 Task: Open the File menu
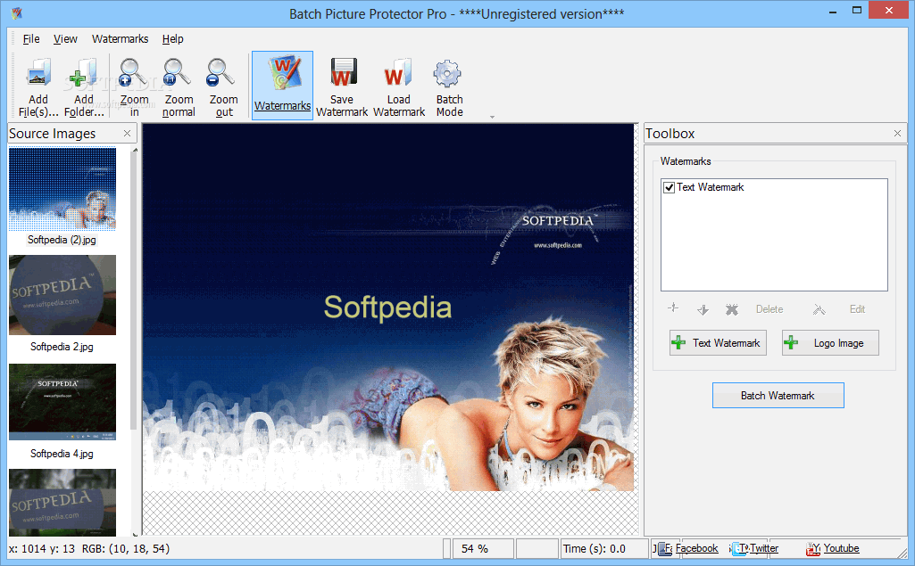coord(31,39)
